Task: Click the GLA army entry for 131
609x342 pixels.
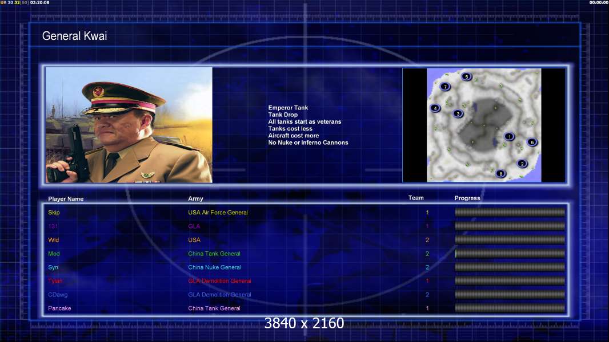Action: [x=194, y=226]
